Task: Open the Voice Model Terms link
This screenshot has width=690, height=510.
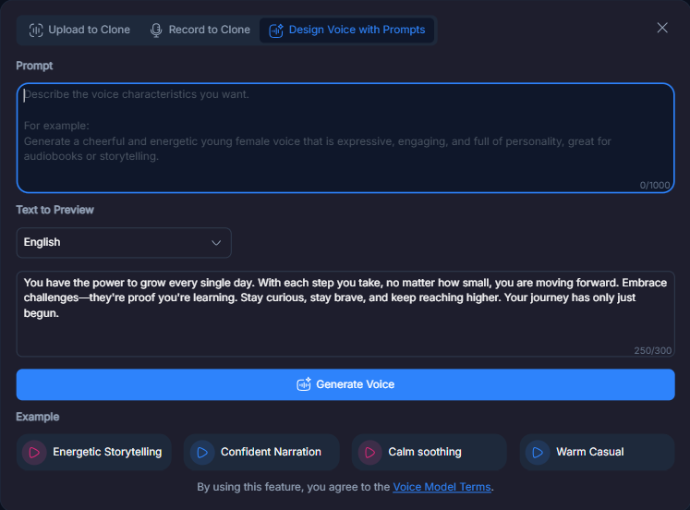Action: point(442,487)
